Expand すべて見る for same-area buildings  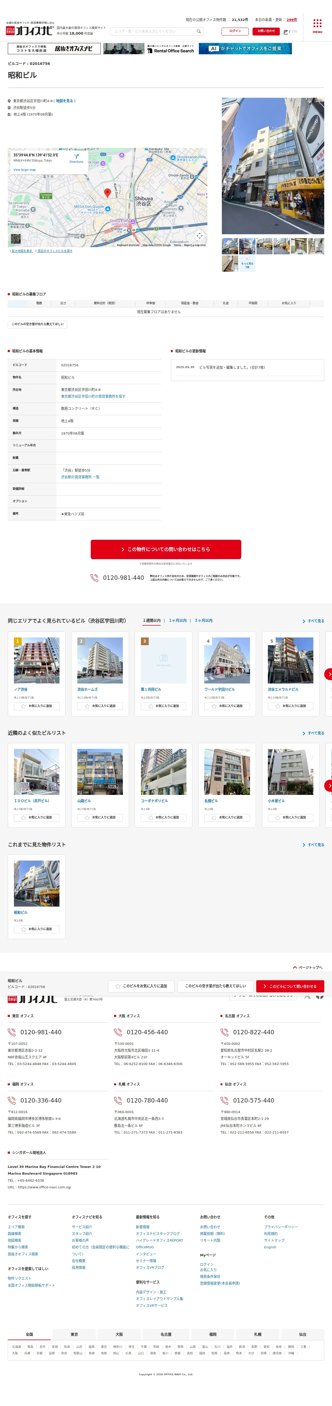point(313,621)
